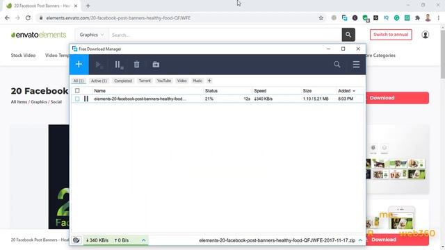Viewport: 445px width, 250px height.
Task: Click the Chrome address bar URL
Action: [118, 18]
